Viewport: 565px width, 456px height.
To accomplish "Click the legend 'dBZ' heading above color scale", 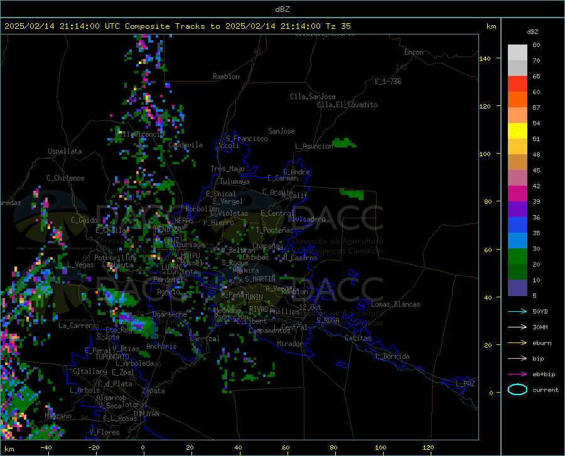I will 532,31.
